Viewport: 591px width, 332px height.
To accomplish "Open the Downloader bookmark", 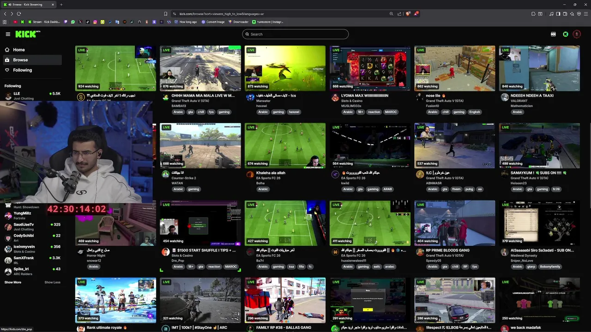I will (238, 22).
